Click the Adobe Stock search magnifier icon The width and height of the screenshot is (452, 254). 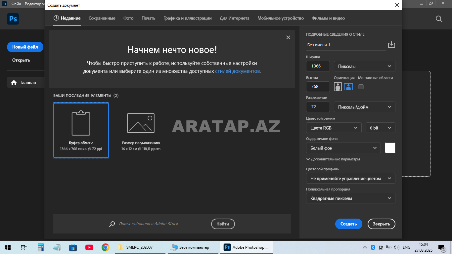pyautogui.click(x=112, y=224)
